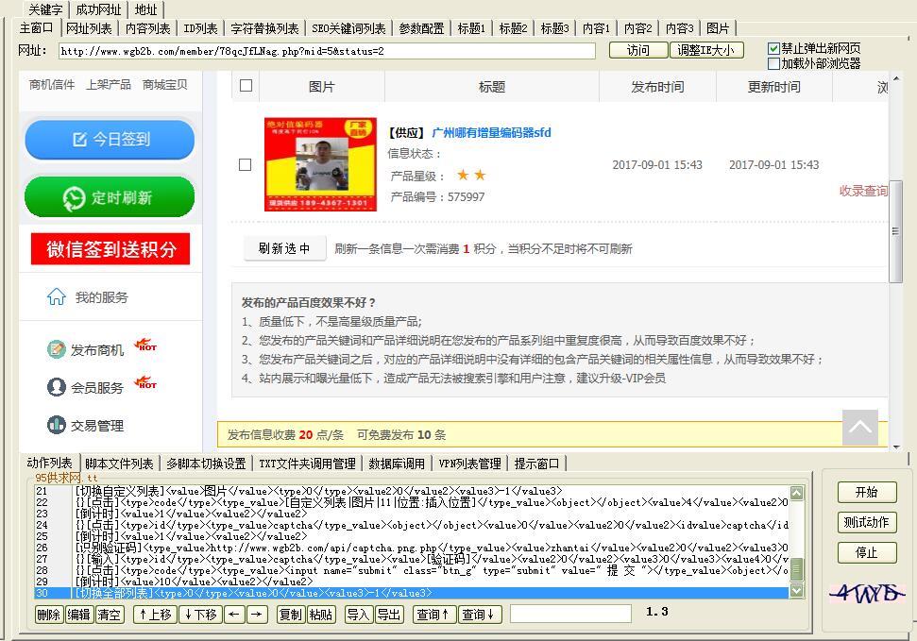Image resolution: width=917 pixels, height=641 pixels.
Task: Click into the 网址 URL field
Action: click(x=327, y=51)
